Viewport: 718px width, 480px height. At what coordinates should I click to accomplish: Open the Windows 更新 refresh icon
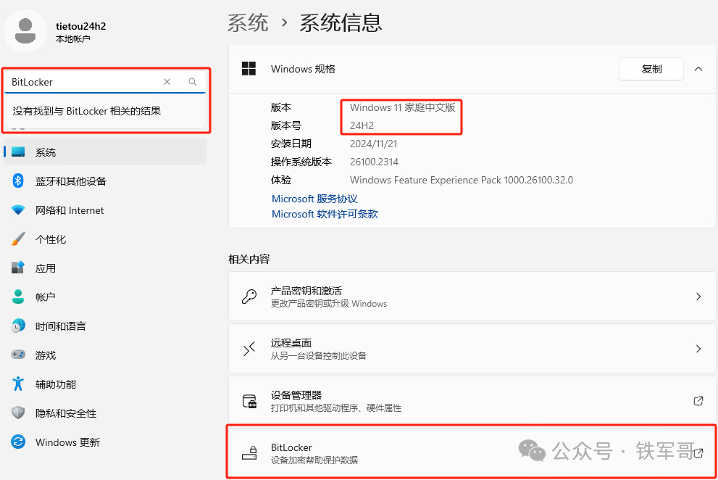click(18, 442)
